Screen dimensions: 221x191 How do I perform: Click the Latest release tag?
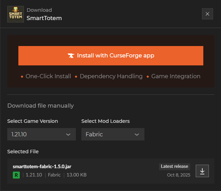pyautogui.click(x=175, y=166)
